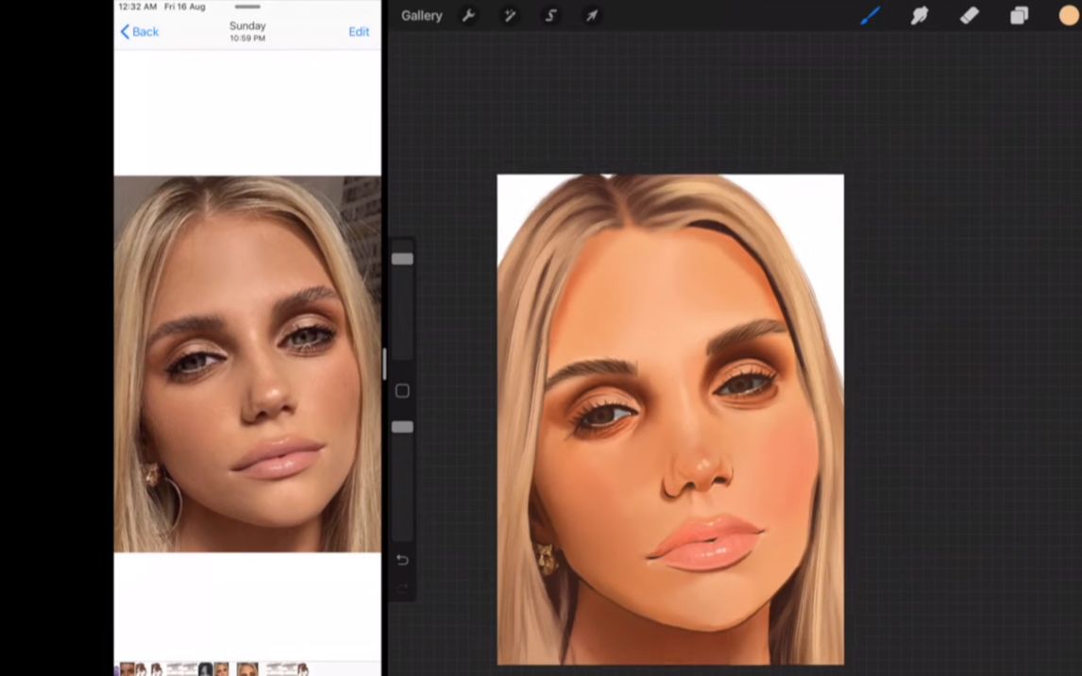1082x676 pixels.
Task: Return to the Procreate Gallery
Action: point(422,16)
